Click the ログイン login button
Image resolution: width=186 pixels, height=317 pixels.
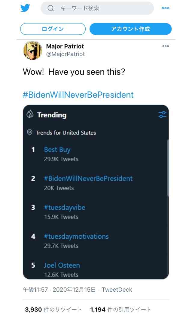(53, 29)
